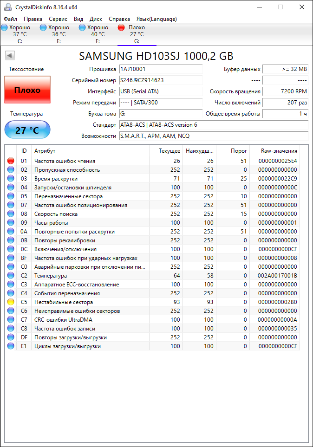Click the status icon for Время раскрутки row
Image resolution: width=313 pixels, height=447 pixels.
click(11, 178)
